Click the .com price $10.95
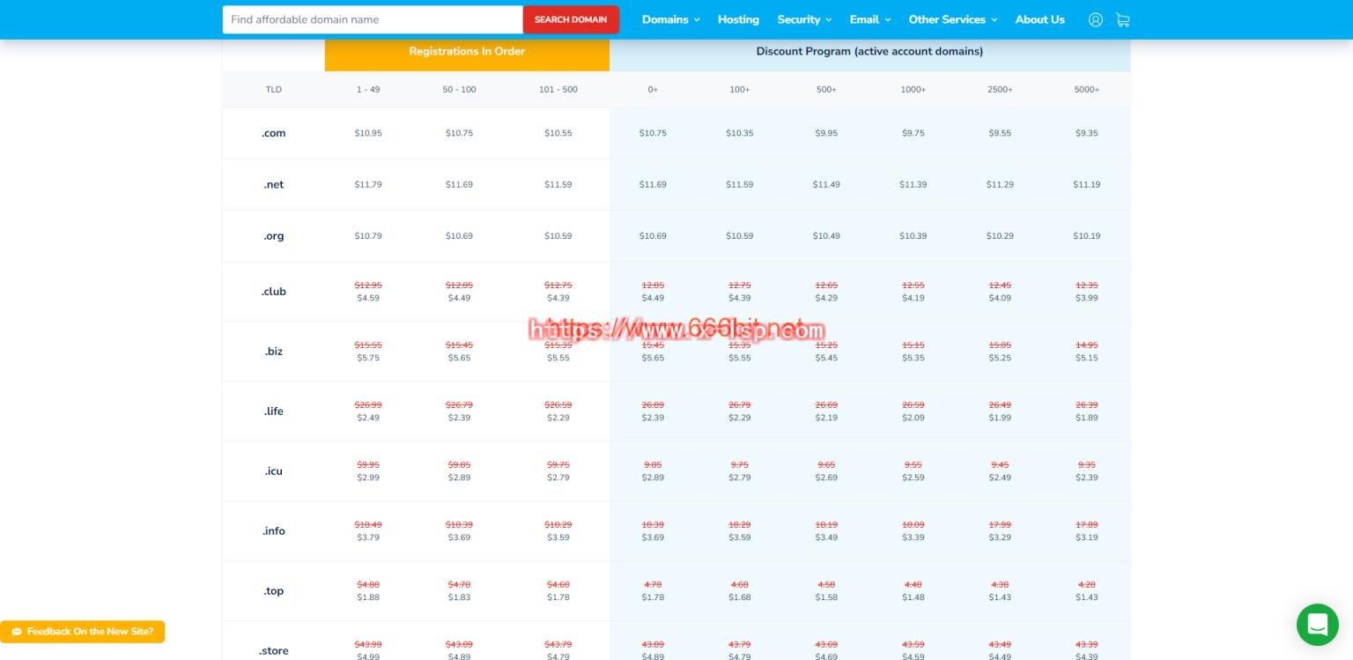Screen dimensions: 1353x660 pyautogui.click(x=368, y=133)
